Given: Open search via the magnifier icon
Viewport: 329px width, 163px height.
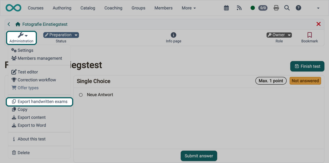Looking at the screenshot, I should pos(287,8).
